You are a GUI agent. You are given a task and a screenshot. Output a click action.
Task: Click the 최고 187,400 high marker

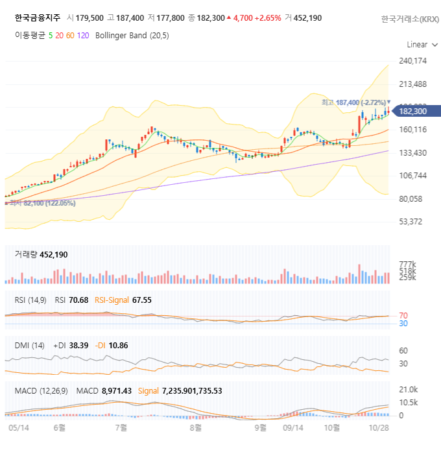click(356, 102)
